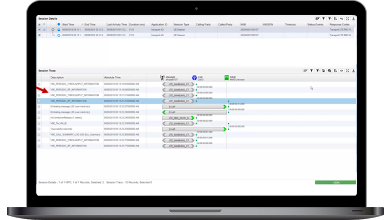The height and width of the screenshot is (220, 391).
Task: Click the eye icon in Session Trace toolbar
Action: coord(341,70)
